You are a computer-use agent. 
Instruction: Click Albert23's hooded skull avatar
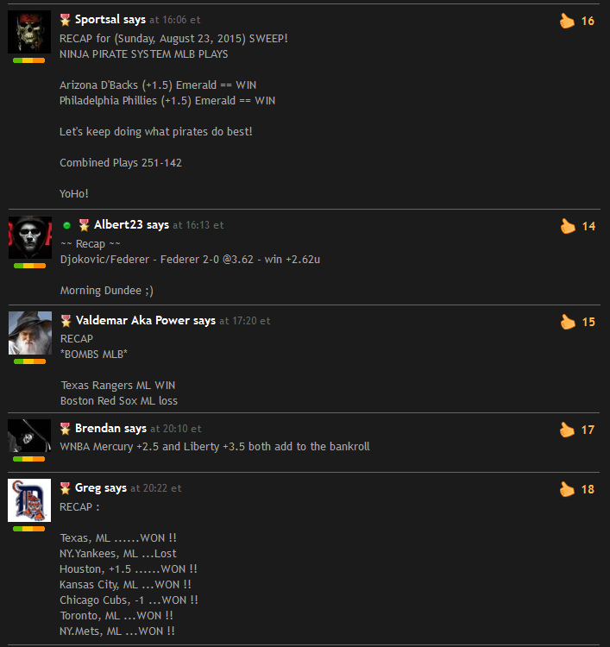[30, 237]
